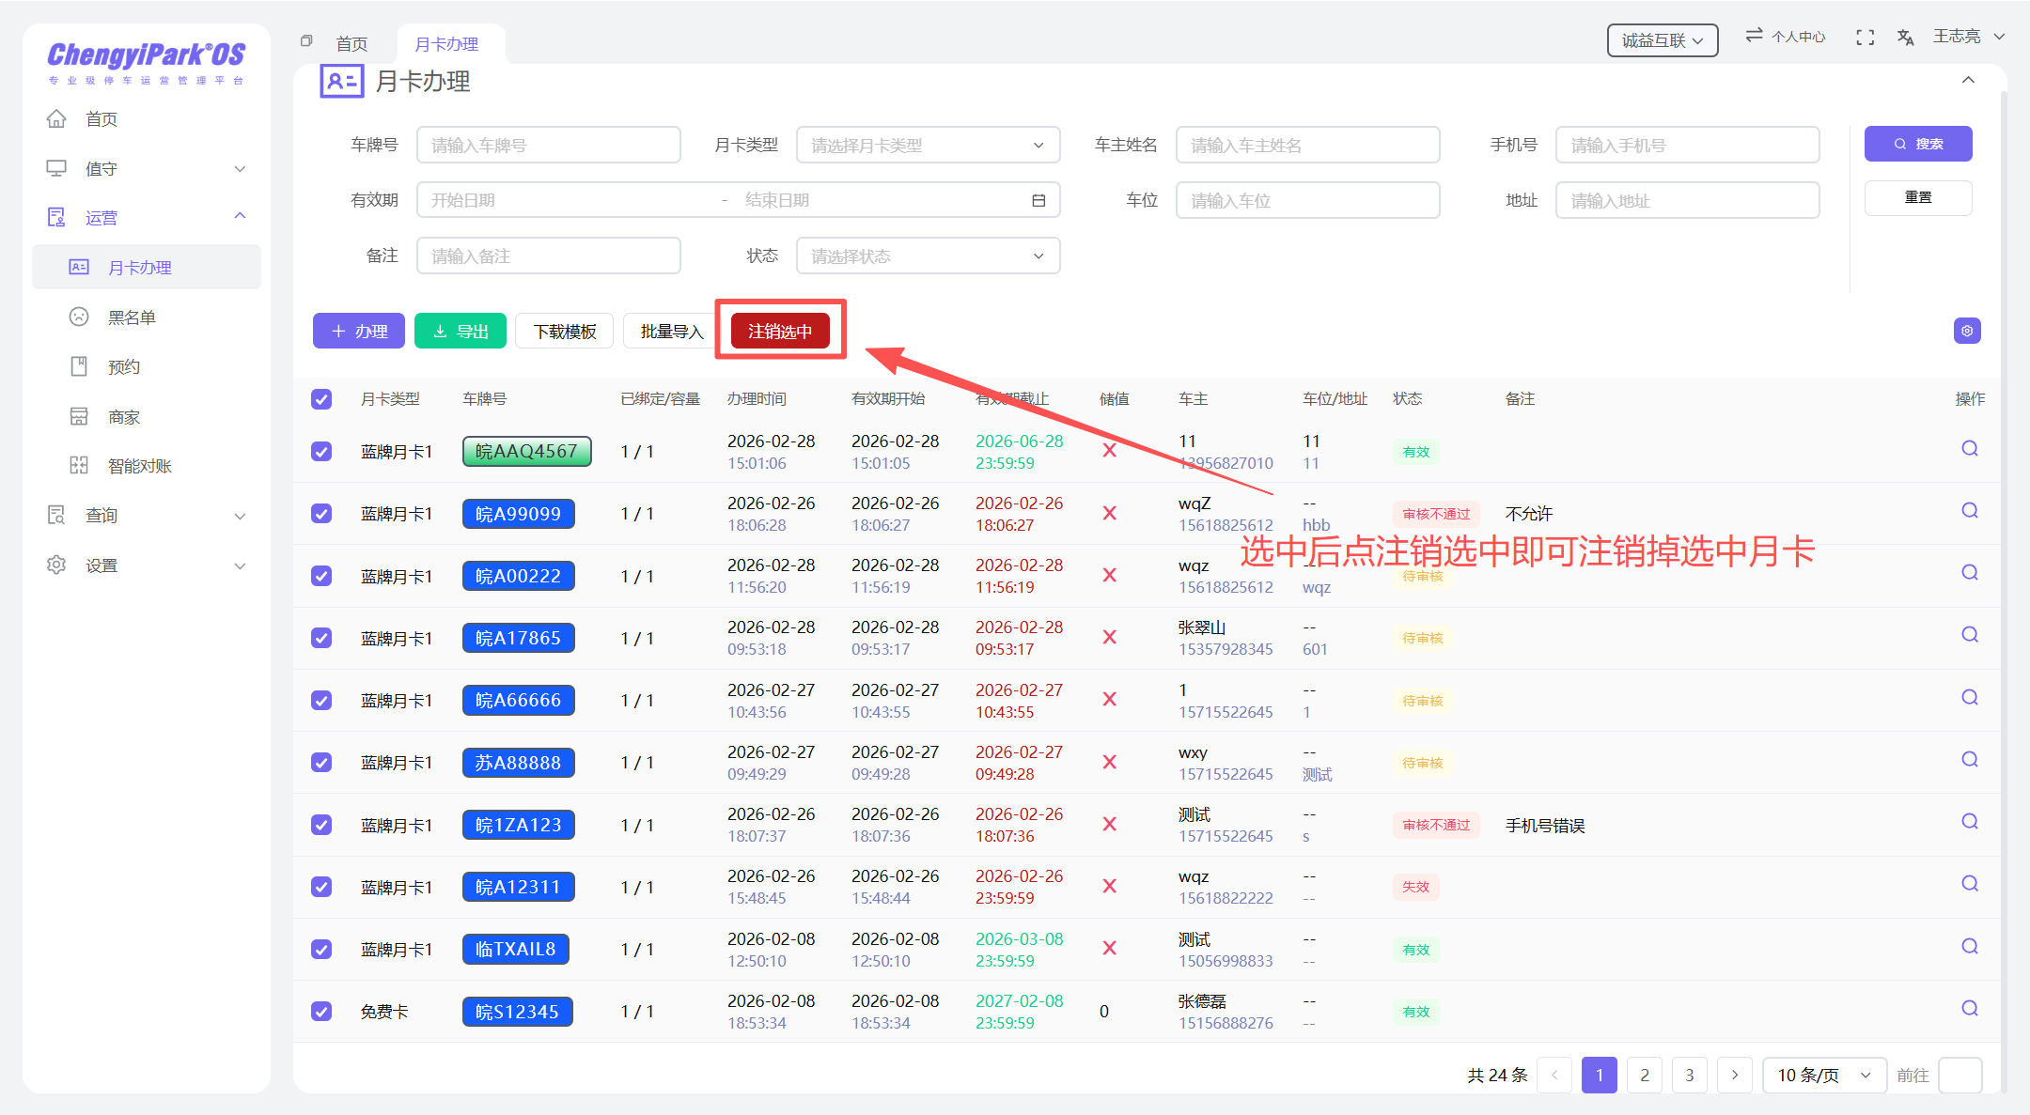
Task: Click the view magnifier icon for 皖AAQ4567 row
Action: tap(1970, 449)
